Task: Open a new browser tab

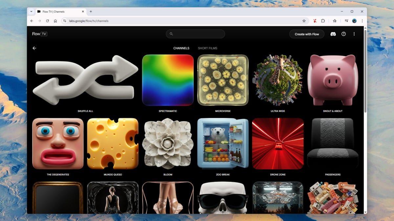Action: pyautogui.click(x=91, y=11)
